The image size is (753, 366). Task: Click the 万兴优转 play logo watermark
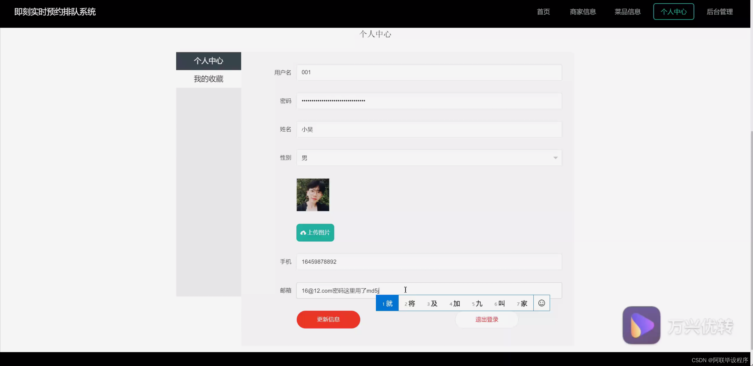[x=641, y=325]
